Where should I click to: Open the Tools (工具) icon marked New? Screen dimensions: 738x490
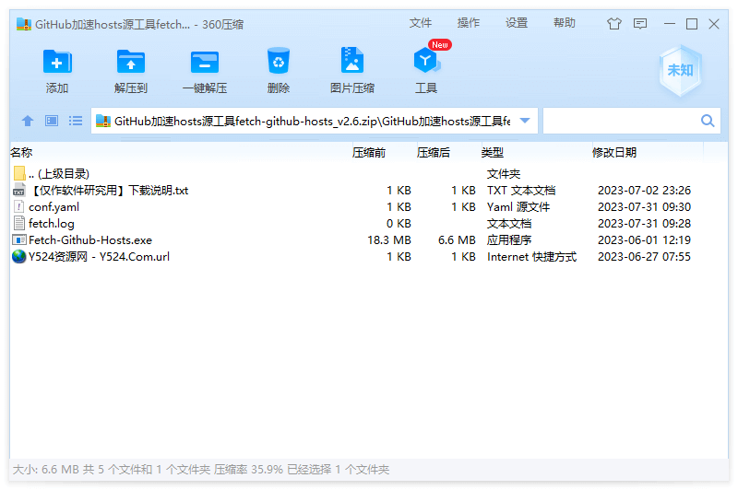427,61
